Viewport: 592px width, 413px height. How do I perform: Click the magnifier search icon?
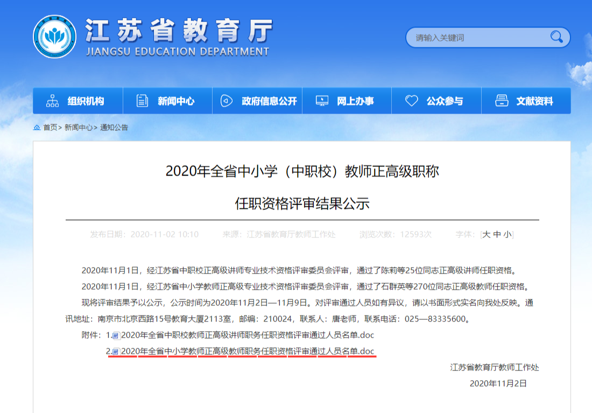[556, 37]
